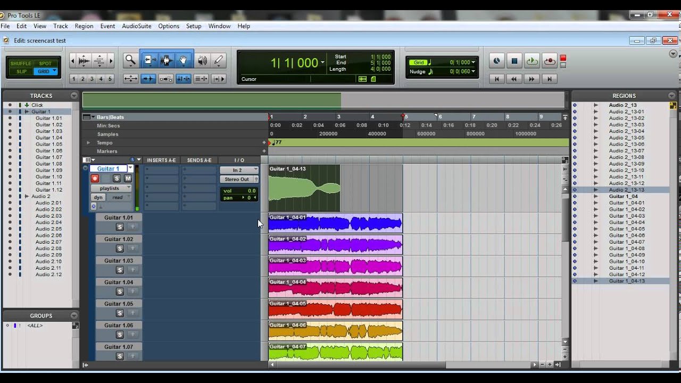Click the horizontal zoom out arrow

tap(72, 61)
